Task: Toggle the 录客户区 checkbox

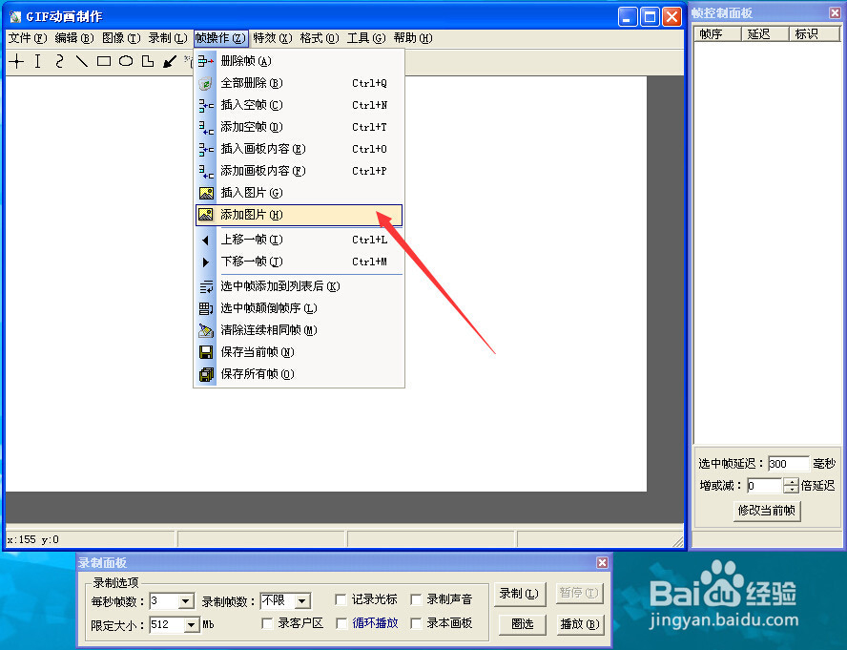Action: tap(266, 623)
